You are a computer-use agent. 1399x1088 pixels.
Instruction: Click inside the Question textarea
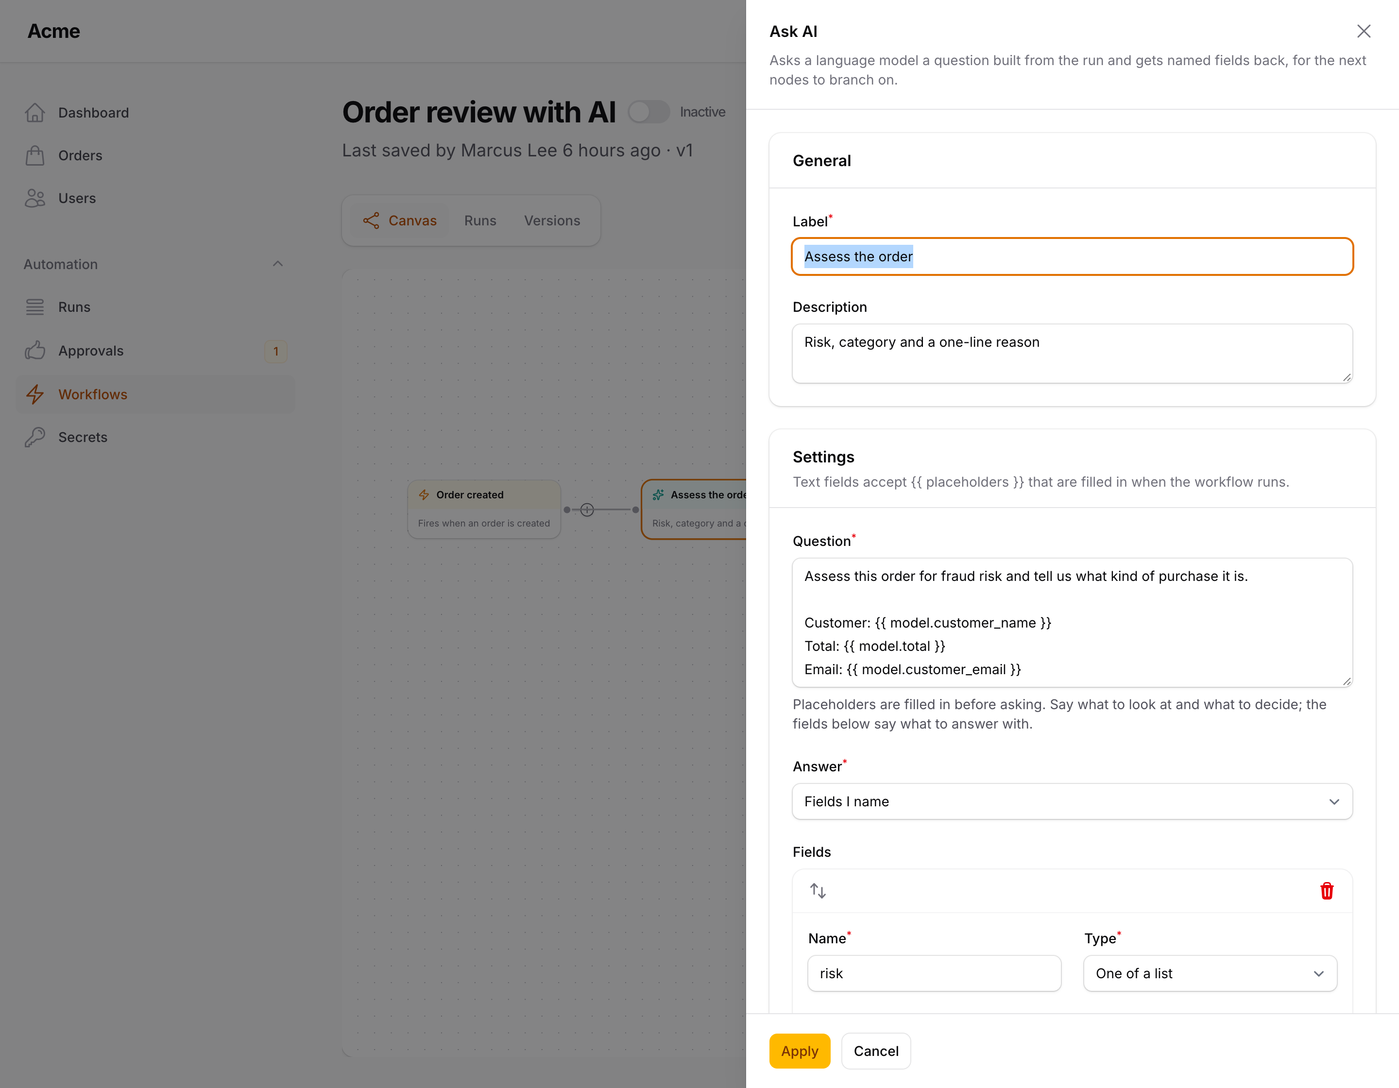click(1072, 623)
